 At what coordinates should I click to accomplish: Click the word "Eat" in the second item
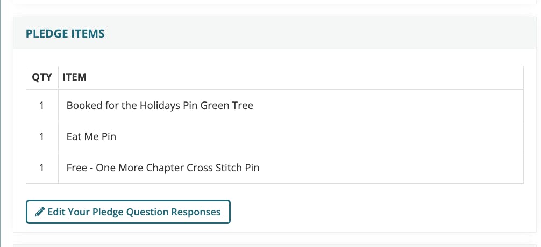74,137
